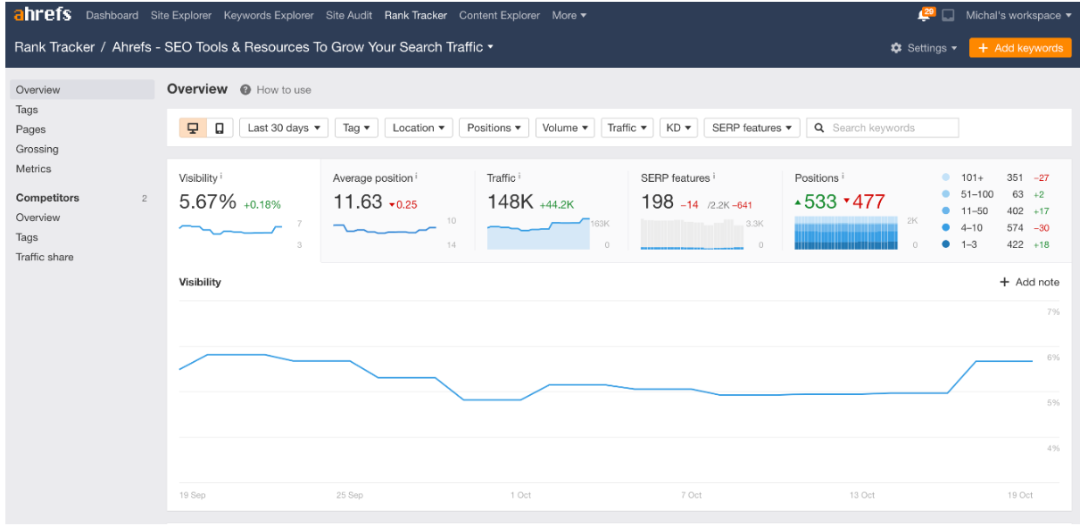Switch to mobile device view toggle

coord(220,127)
